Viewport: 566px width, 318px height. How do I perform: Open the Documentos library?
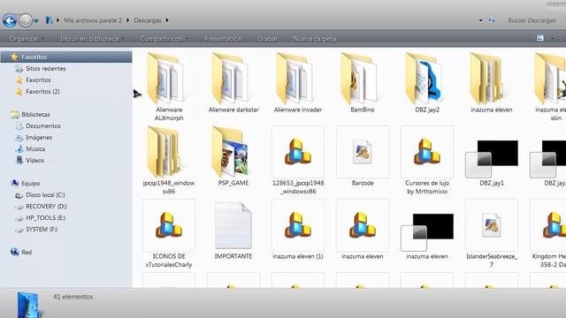(x=43, y=125)
